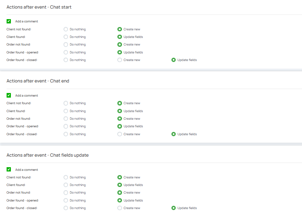Viewport: 302px width, 216px height.
Task: Select Do nothing for Client not found in Chat end
Action: click(x=66, y=103)
